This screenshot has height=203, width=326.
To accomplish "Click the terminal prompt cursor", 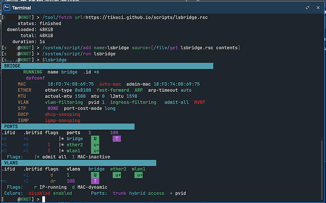I will pyautogui.click(x=43, y=199).
